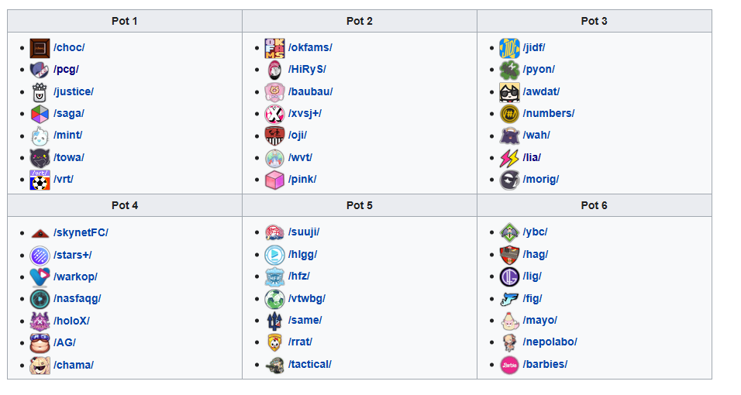Click the /okfams/ logo icon

click(x=274, y=48)
